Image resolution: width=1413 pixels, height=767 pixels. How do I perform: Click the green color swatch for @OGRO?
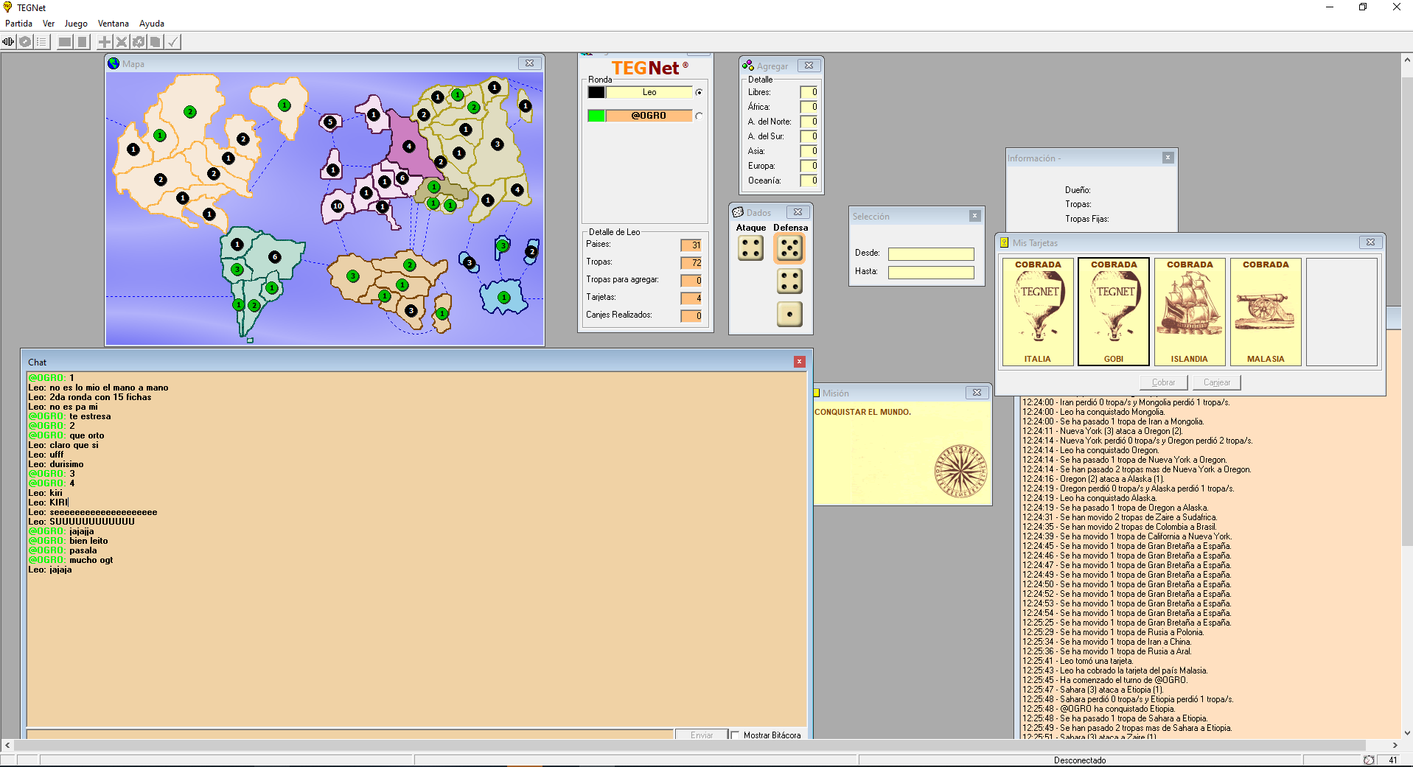point(596,116)
